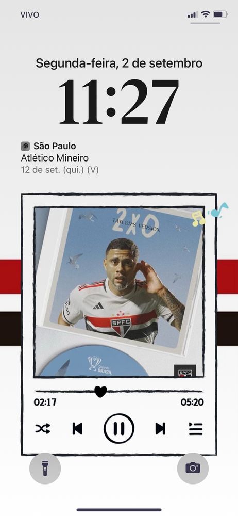
Task: Tap the 11:27 clock display
Action: click(x=118, y=102)
